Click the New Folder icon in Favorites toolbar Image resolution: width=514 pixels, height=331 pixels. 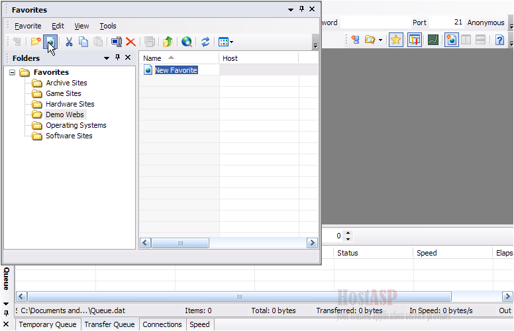coord(35,42)
